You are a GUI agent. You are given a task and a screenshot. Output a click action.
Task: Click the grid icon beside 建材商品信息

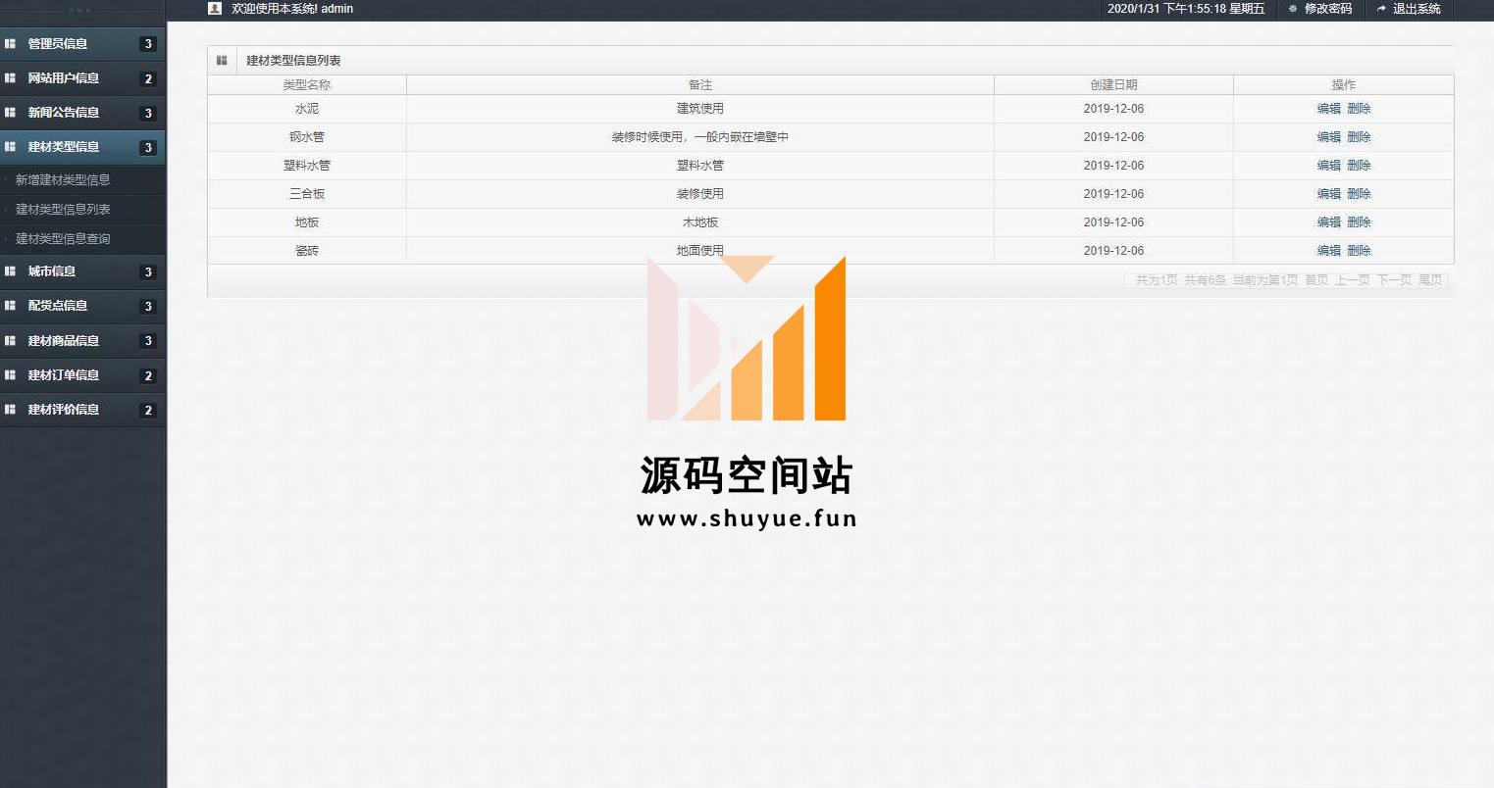pos(11,341)
